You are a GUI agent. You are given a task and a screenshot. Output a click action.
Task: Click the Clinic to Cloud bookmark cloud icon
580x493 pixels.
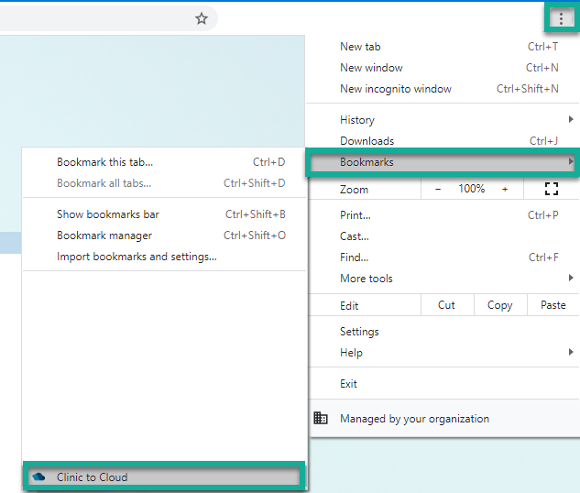[38, 477]
